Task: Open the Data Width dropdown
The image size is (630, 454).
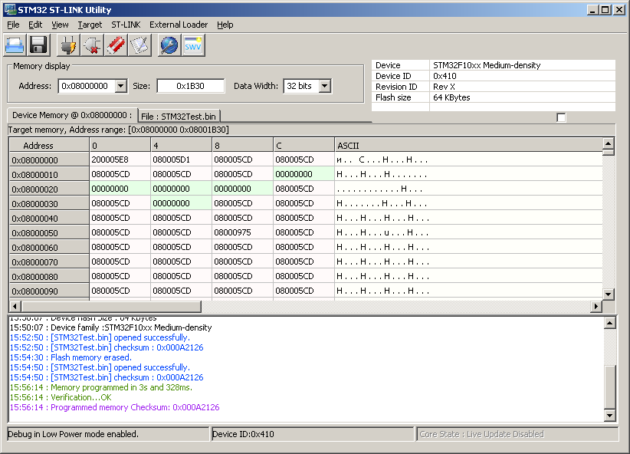Action: click(324, 86)
